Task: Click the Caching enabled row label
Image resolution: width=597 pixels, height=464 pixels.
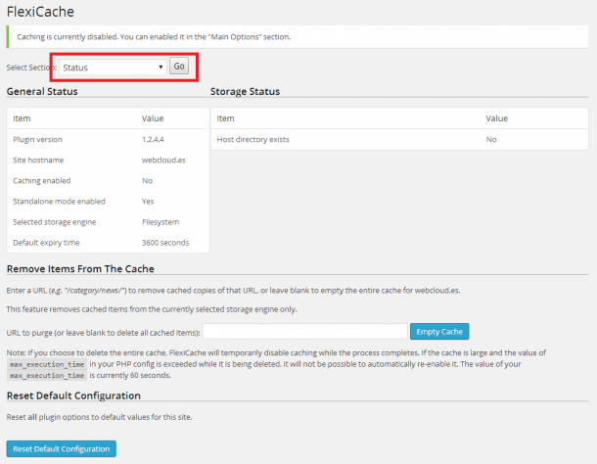Action: [41, 180]
